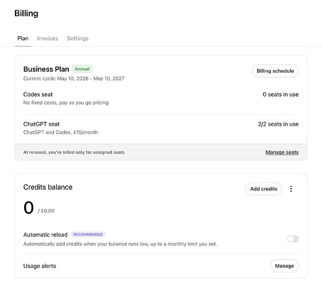Image resolution: width=322 pixels, height=287 pixels.
Task: Click the Add credits button
Action: point(263,189)
